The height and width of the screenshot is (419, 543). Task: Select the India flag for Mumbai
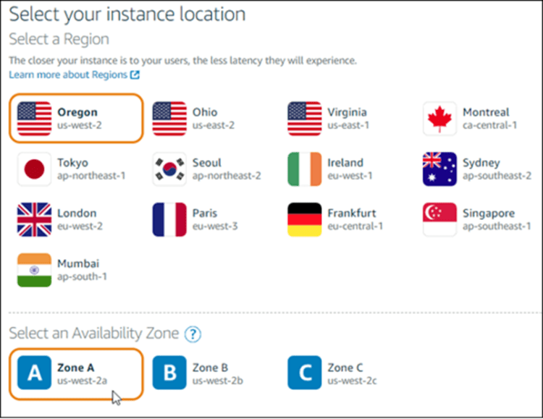[34, 270]
